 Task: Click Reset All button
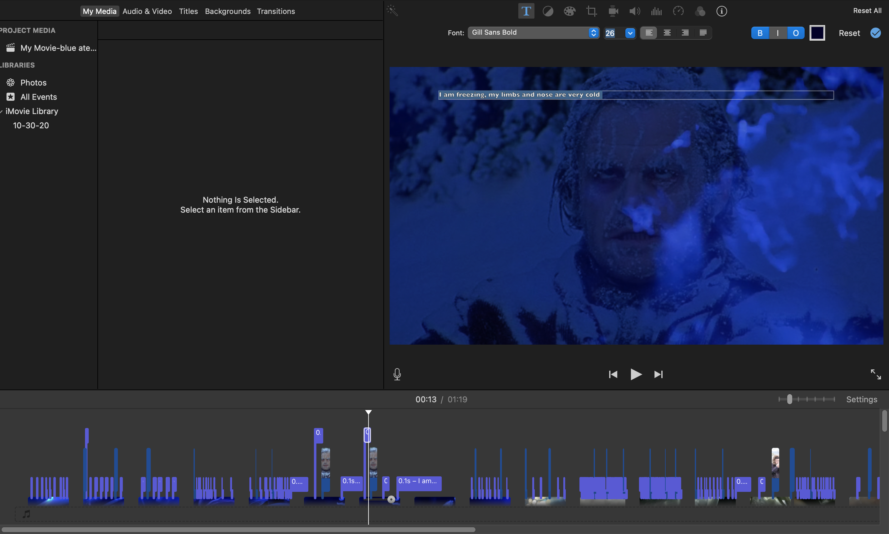pos(867,11)
